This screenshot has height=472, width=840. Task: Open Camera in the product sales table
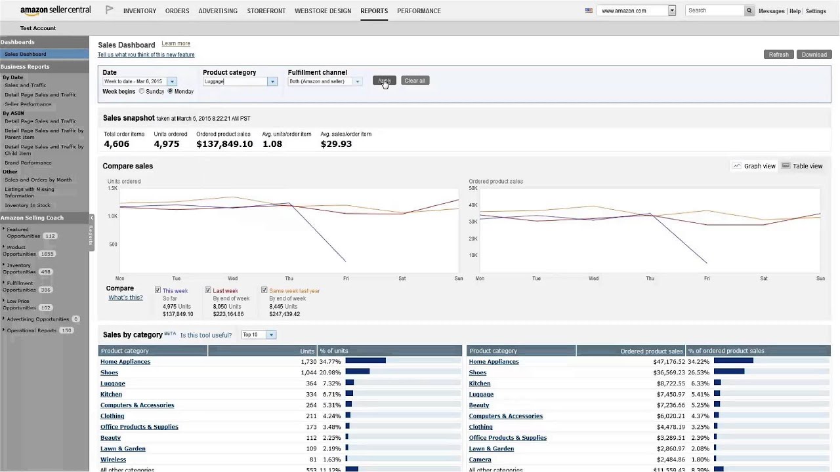pos(480,460)
